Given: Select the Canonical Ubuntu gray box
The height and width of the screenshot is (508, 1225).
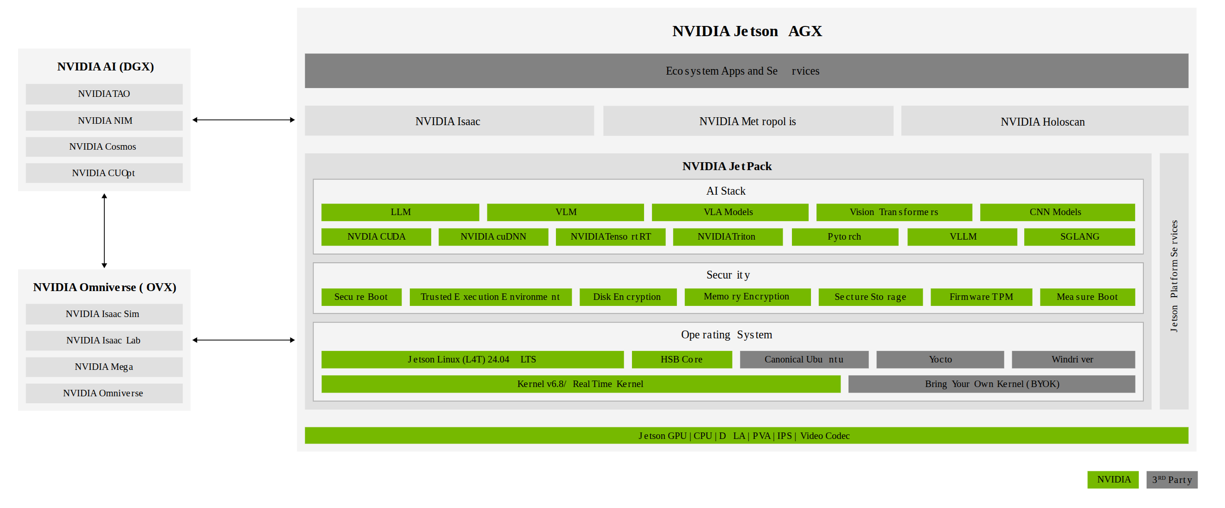Looking at the screenshot, I should tap(804, 360).
